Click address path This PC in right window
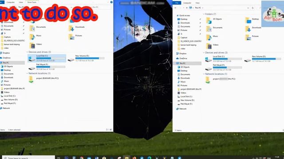The width and height of the screenshot is (284, 159). [x=198, y=8]
